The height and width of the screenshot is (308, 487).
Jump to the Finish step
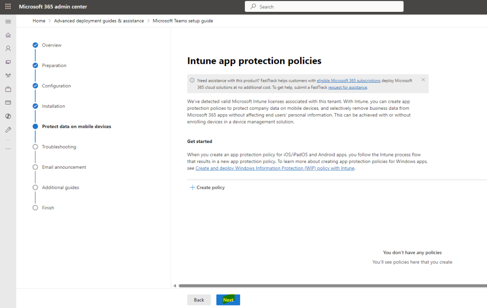[48, 208]
